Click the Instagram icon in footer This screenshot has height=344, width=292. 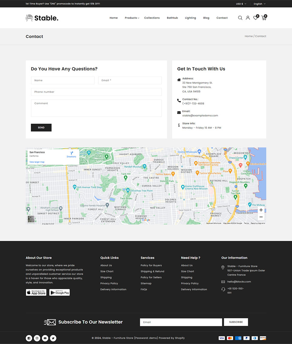click(37, 338)
